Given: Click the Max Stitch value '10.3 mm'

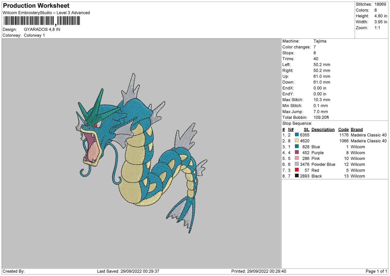Looking at the screenshot, I should (x=322, y=100).
